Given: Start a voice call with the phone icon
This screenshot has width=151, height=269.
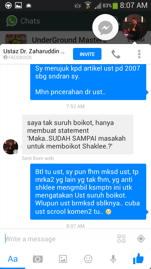Looking at the screenshot, I should [x=116, y=54].
